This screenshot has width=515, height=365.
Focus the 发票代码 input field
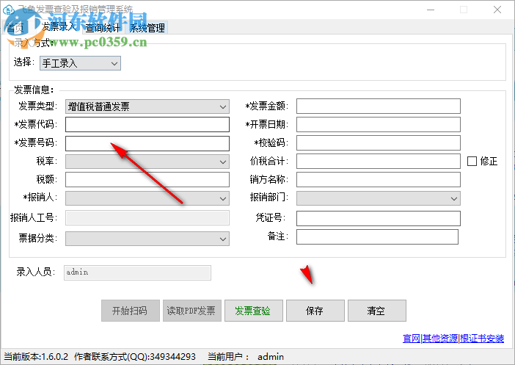pyautogui.click(x=147, y=125)
